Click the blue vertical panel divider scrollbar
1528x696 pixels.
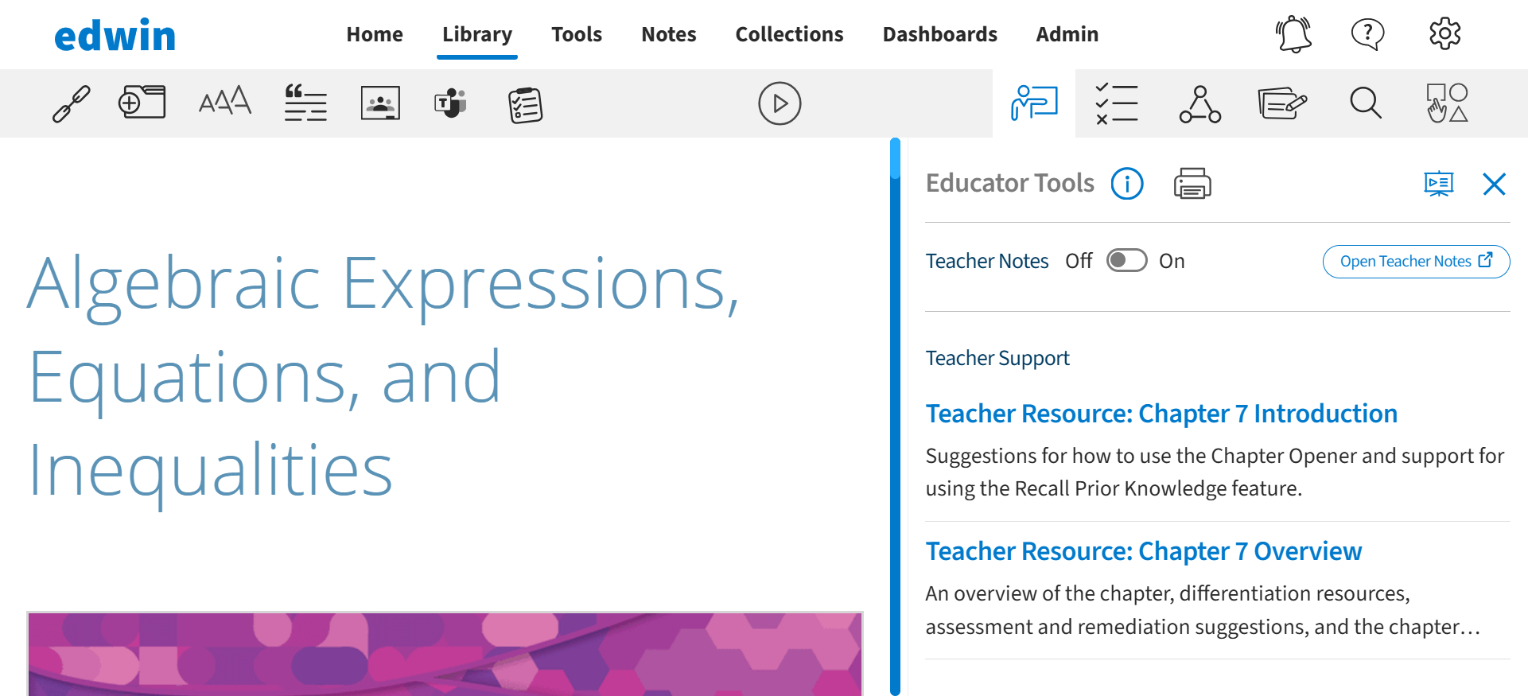click(895, 417)
